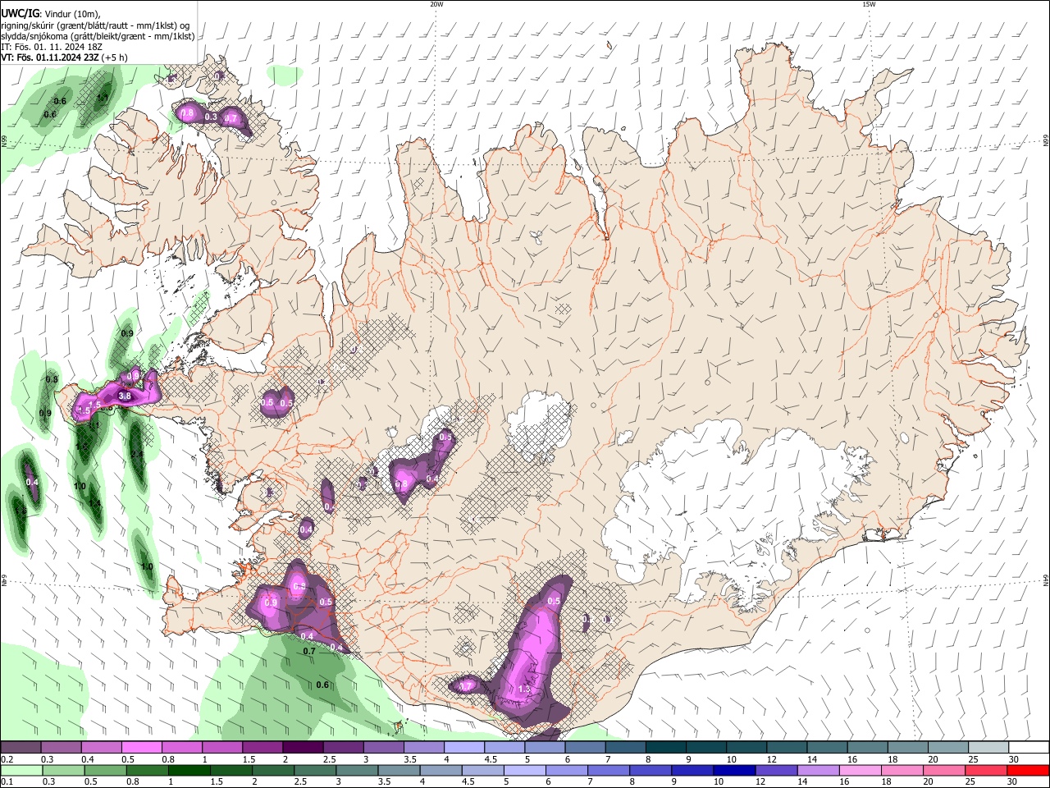Click the darkest purple 2–2.5 snow legend swatch
Image resolution: width=1050 pixels, height=788 pixels.
tap(303, 748)
